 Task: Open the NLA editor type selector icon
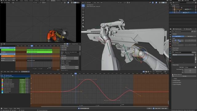(2, 44)
